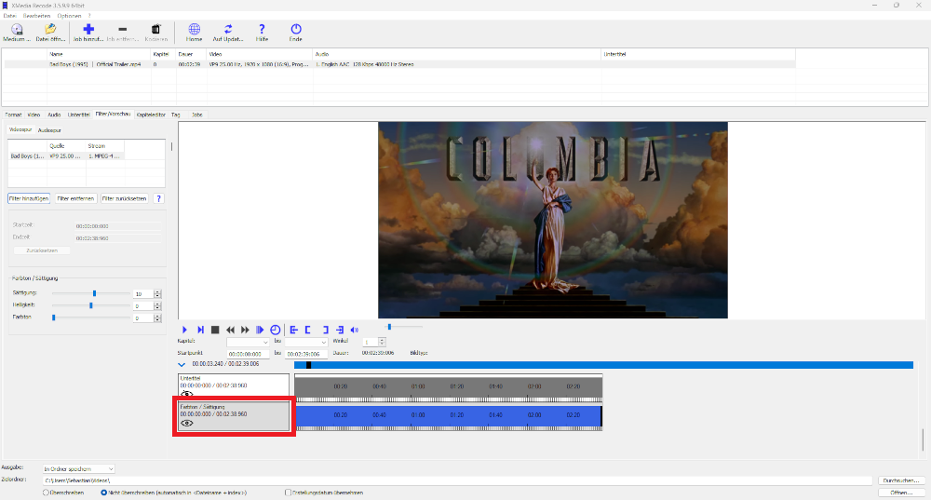931x500 pixels.
Task: Click the play-selection icon beside fast-forward
Action: (x=260, y=330)
